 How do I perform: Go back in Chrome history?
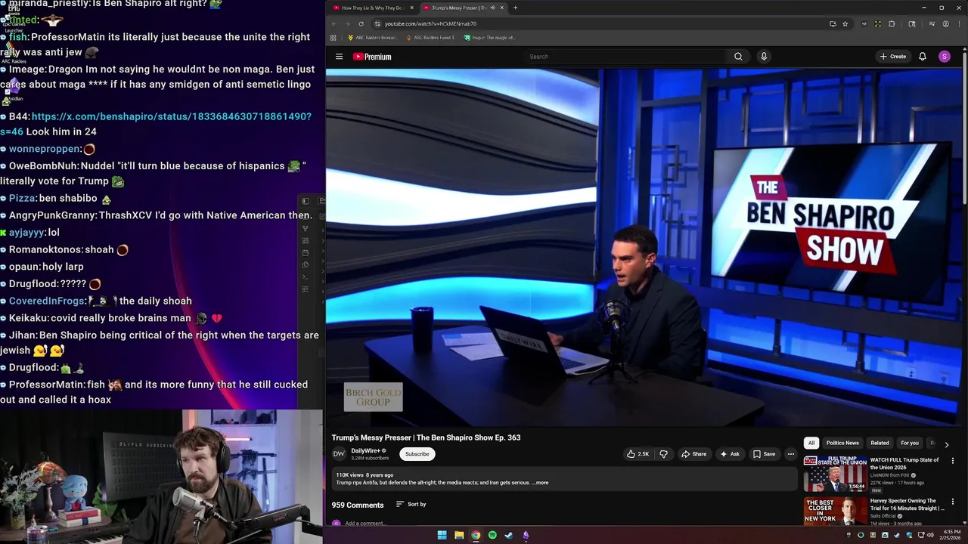tap(334, 23)
